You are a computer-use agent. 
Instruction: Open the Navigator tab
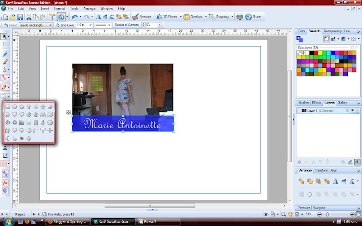(319, 207)
